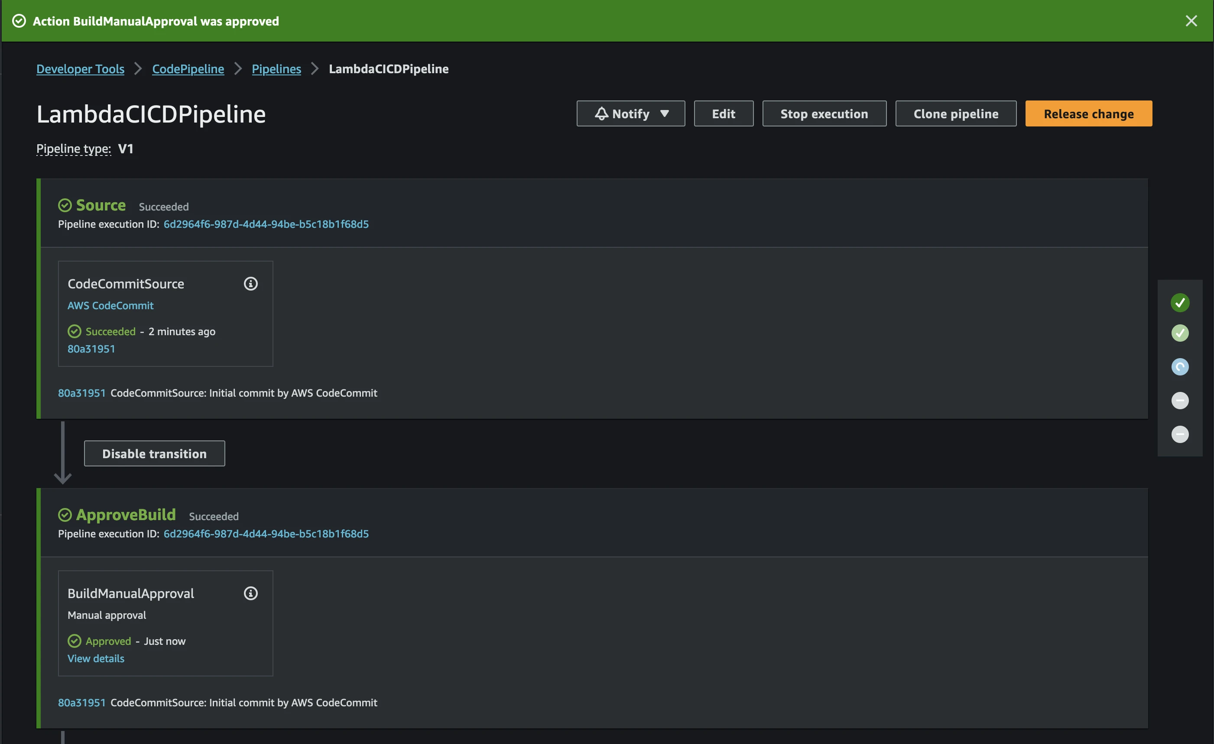
Task: Disable the transition after the Source stage
Action: 155,453
